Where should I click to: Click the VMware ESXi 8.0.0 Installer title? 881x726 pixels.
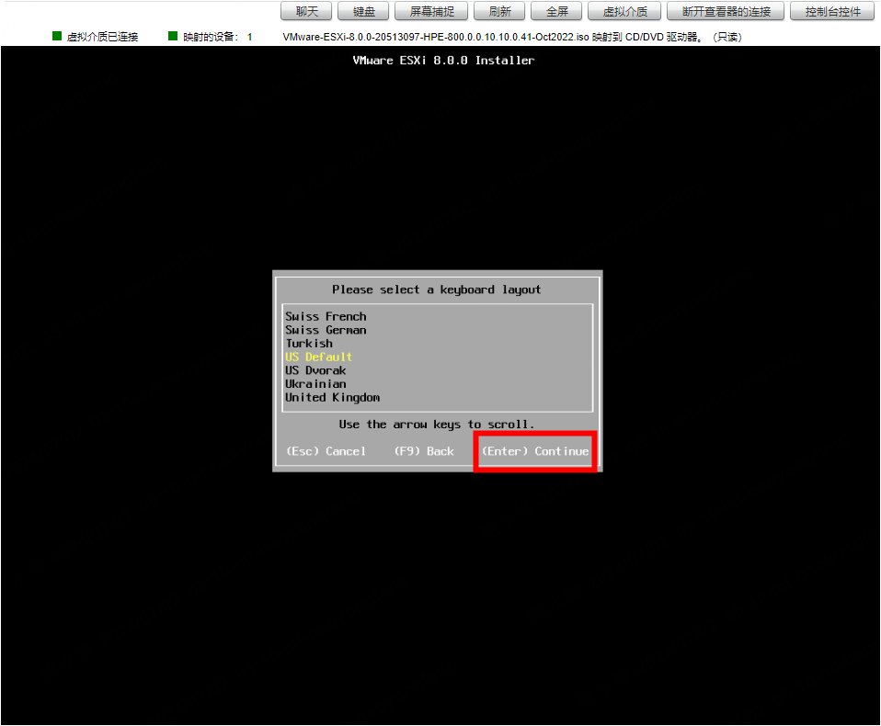[x=443, y=61]
